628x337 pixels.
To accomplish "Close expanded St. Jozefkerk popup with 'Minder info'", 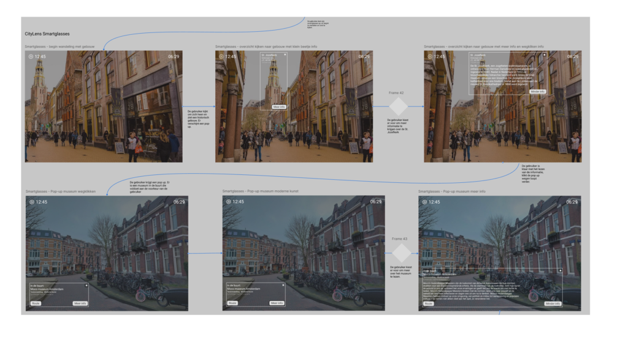I will click(543, 55).
